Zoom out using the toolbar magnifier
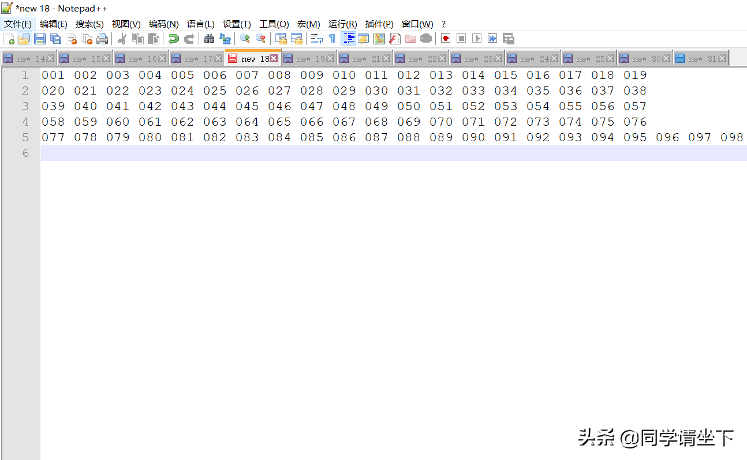Viewport: 747px width, 460px height. coord(260,39)
